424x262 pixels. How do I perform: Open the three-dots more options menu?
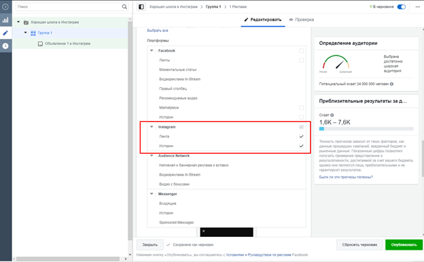click(418, 7)
